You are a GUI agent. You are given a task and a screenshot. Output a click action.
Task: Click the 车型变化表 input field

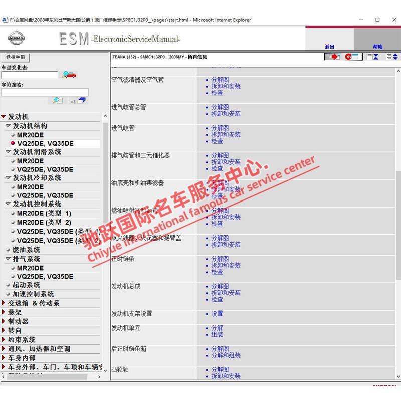coord(30,75)
